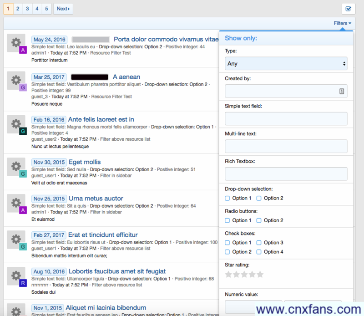Click the gray label swatch on Porta dolor row
364x316 pixels.
91,39
